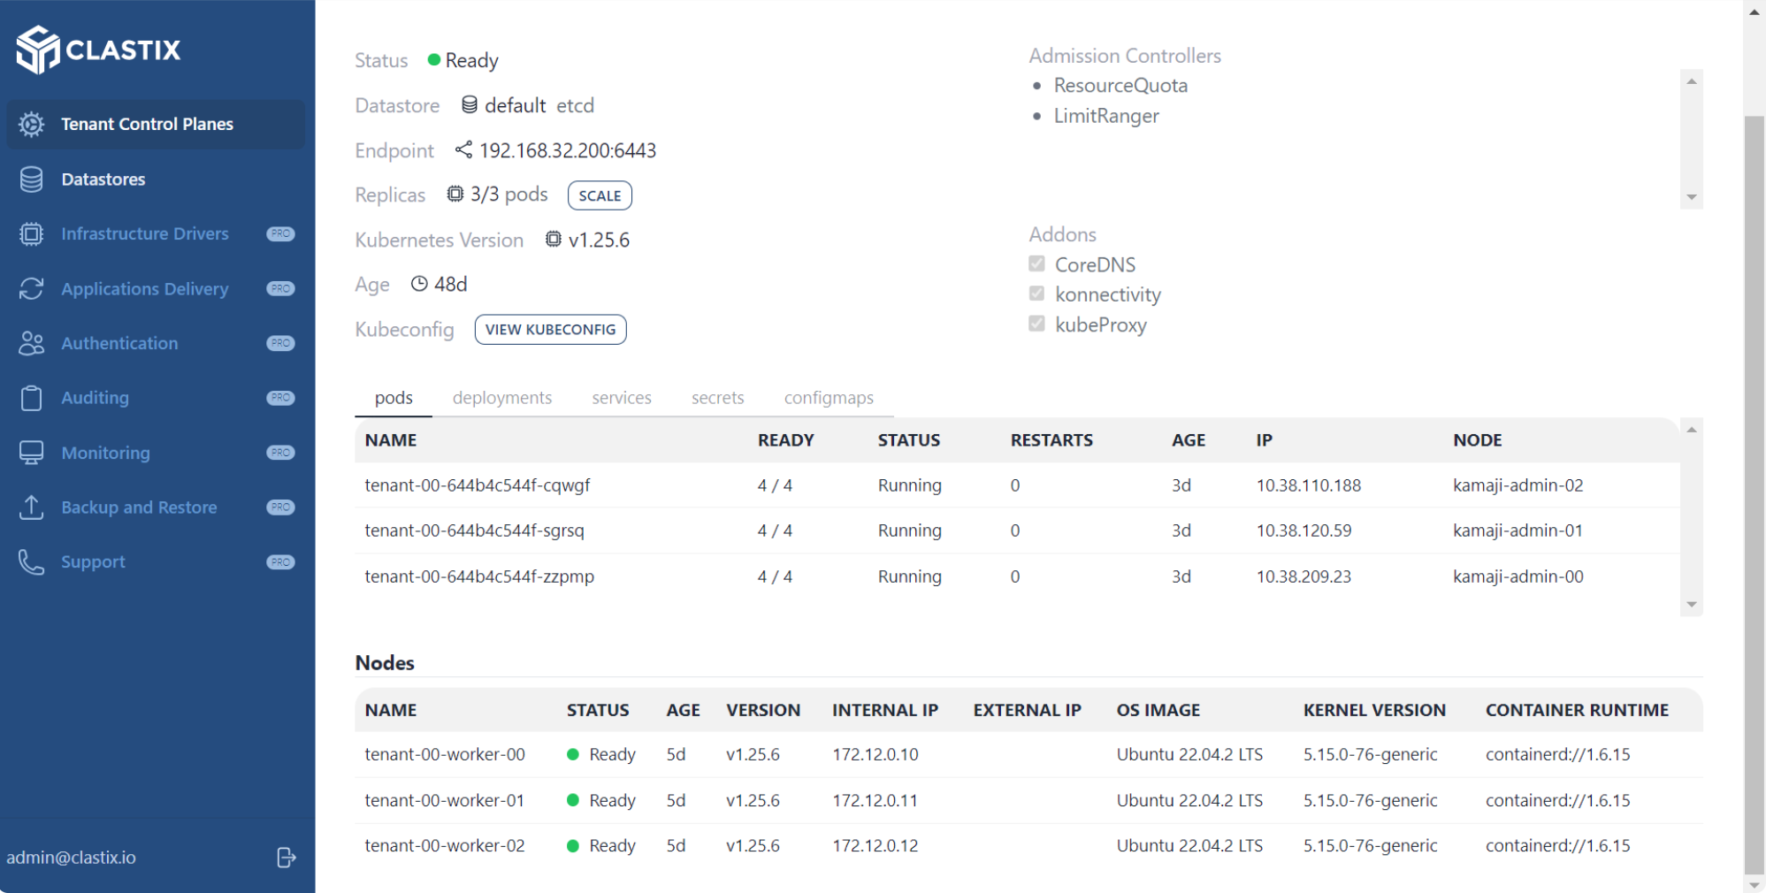The image size is (1766, 893).
Task: Click the Auditing clipboard icon
Action: 31,399
